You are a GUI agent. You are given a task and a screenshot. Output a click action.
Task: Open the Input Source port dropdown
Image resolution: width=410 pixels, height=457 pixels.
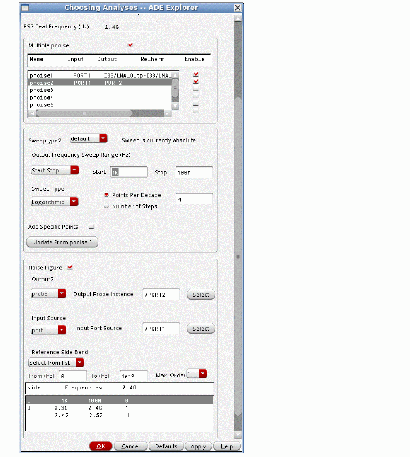coord(49,330)
